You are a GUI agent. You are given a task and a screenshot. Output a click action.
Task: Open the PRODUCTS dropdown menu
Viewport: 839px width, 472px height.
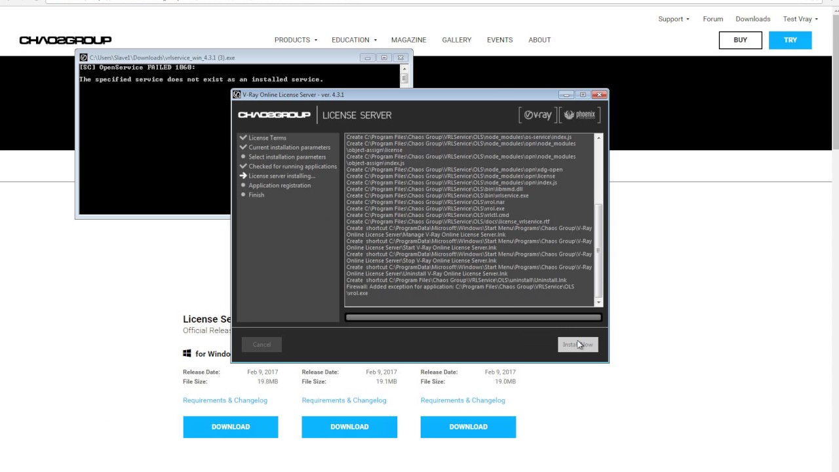tap(296, 40)
